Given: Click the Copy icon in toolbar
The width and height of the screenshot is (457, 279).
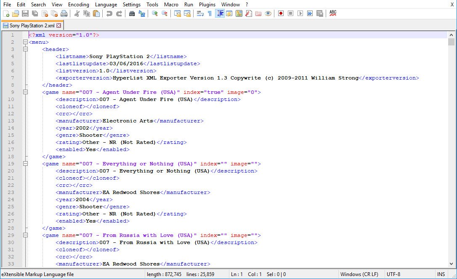Looking at the screenshot, I should (x=87, y=13).
